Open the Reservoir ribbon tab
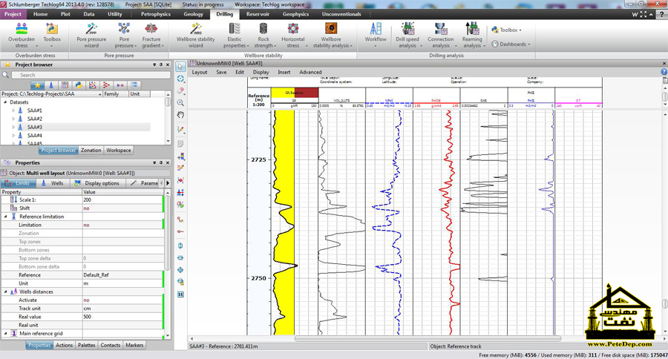The height and width of the screenshot is (359, 668). 258,14
